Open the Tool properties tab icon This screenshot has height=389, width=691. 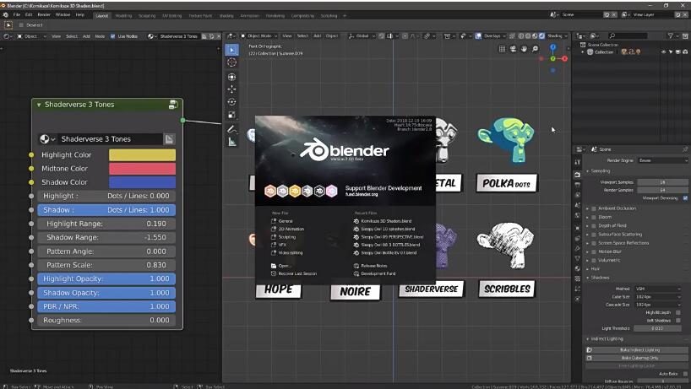tap(577, 162)
